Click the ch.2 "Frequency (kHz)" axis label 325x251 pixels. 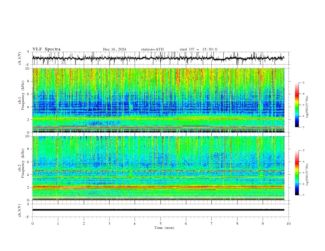[23, 163]
